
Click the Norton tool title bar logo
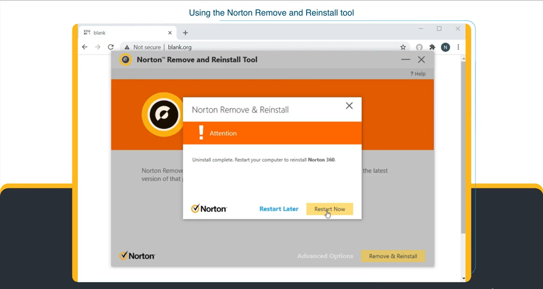125,60
